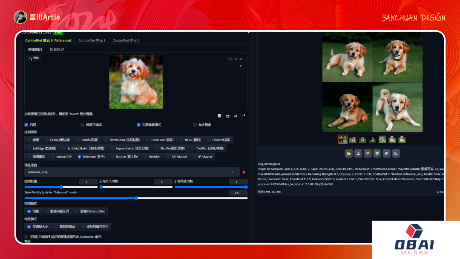The height and width of the screenshot is (259, 460).
Task: Select the Scribble/Sketch control type
Action: pos(83,148)
